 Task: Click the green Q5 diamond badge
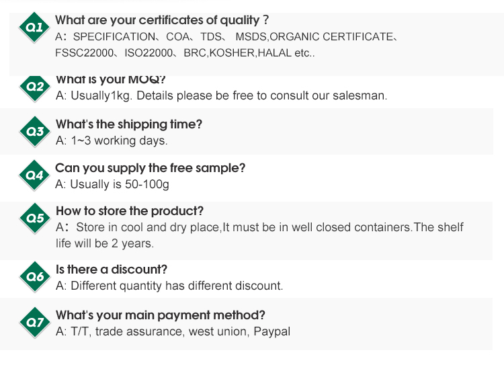34,218
